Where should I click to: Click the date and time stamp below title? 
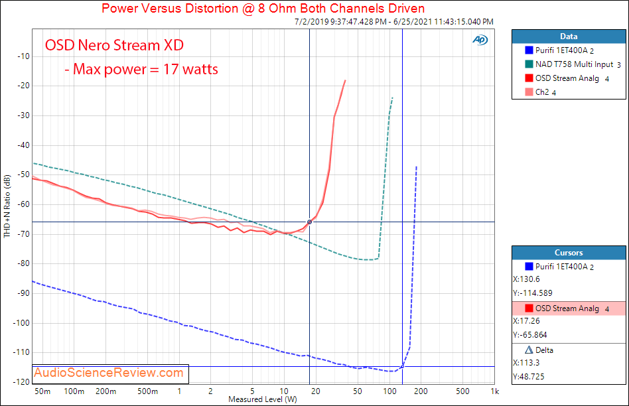(394, 22)
